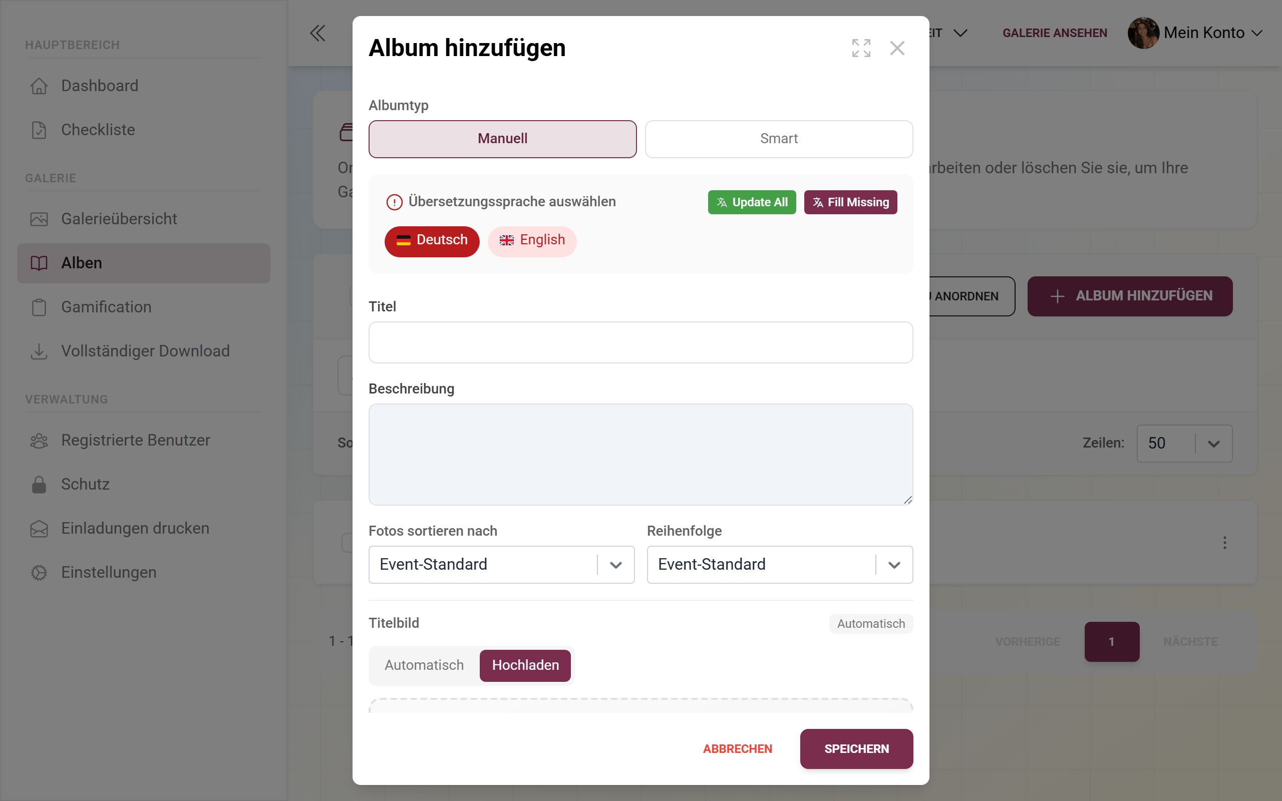Click the Vollständiger Download icon
This screenshot has width=1282, height=801.
39,351
